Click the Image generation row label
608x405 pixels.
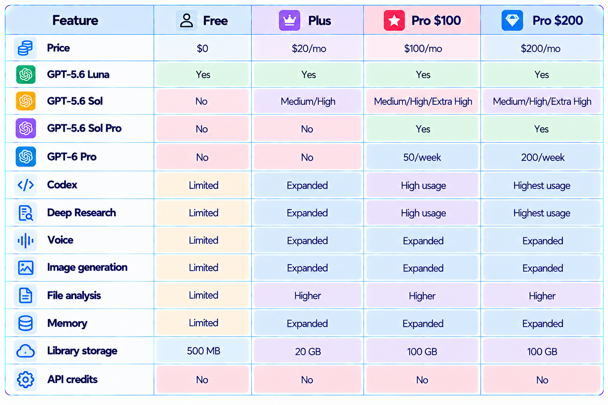tap(87, 267)
